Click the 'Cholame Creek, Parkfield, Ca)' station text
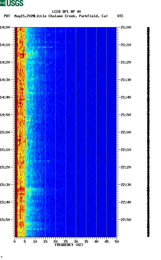Screen dimensions: 161x260 tap(78, 16)
